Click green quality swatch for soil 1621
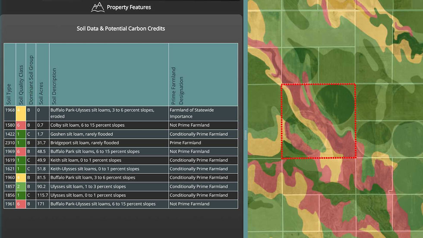 [21, 169]
